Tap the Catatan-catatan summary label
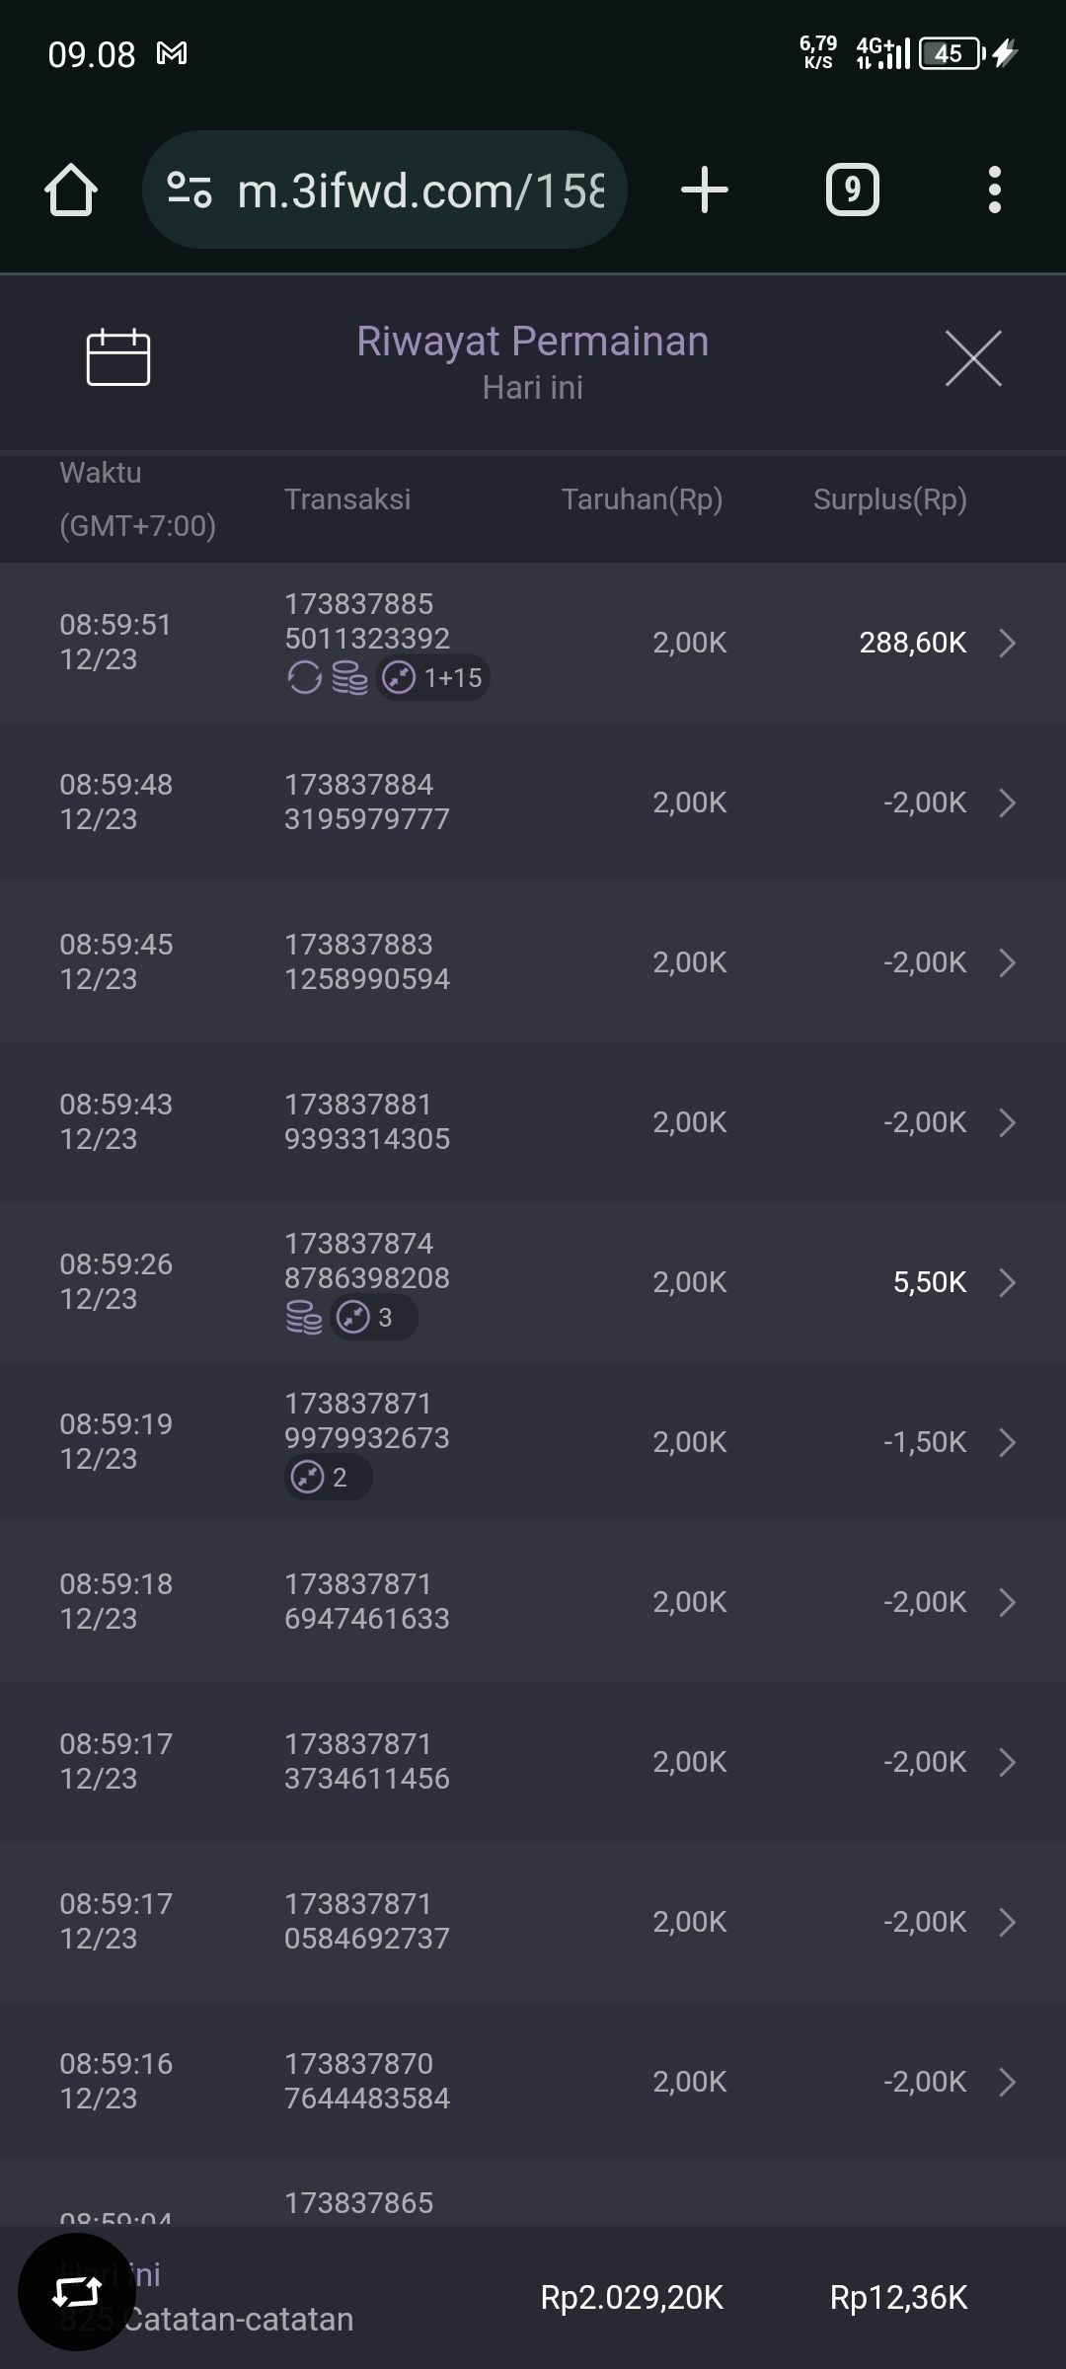Image resolution: width=1066 pixels, height=2369 pixels. (x=239, y=2320)
